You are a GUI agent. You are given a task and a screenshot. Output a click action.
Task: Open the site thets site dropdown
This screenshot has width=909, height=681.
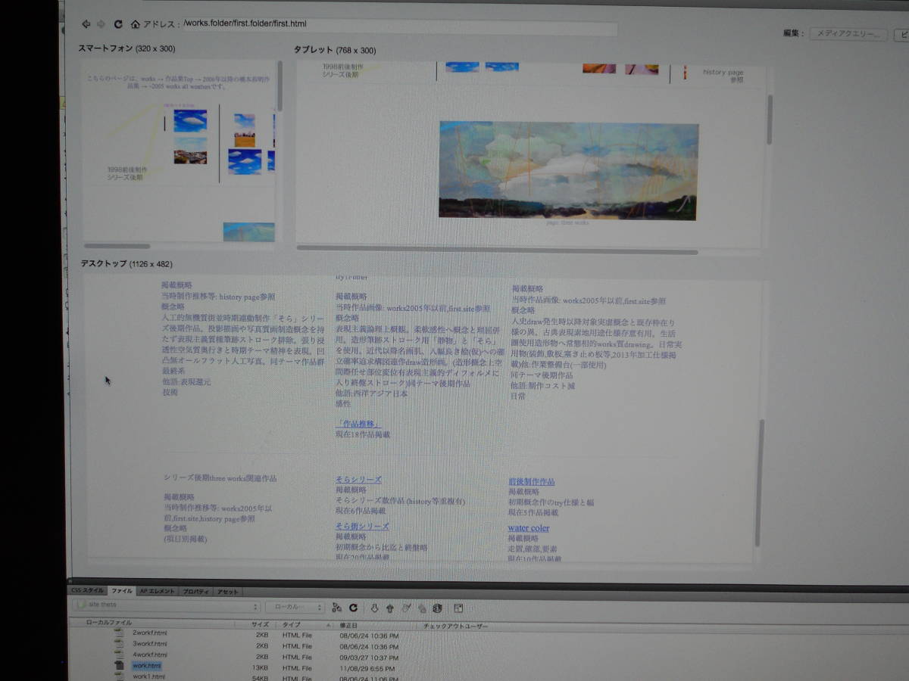click(167, 605)
